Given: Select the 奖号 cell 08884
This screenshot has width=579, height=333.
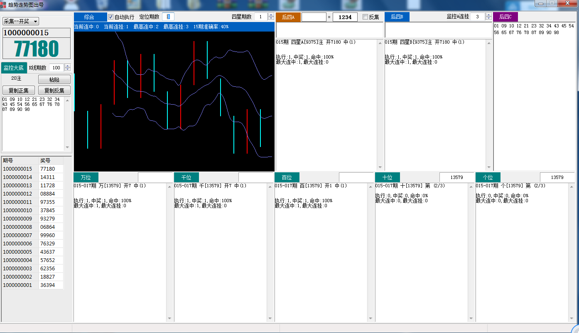Looking at the screenshot, I should pos(51,194).
